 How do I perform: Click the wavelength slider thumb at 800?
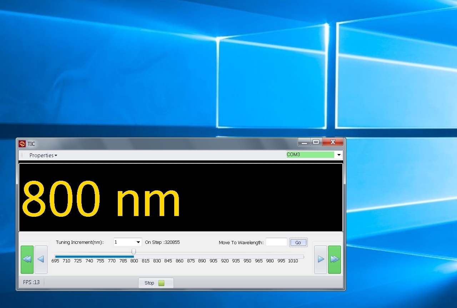click(x=134, y=252)
